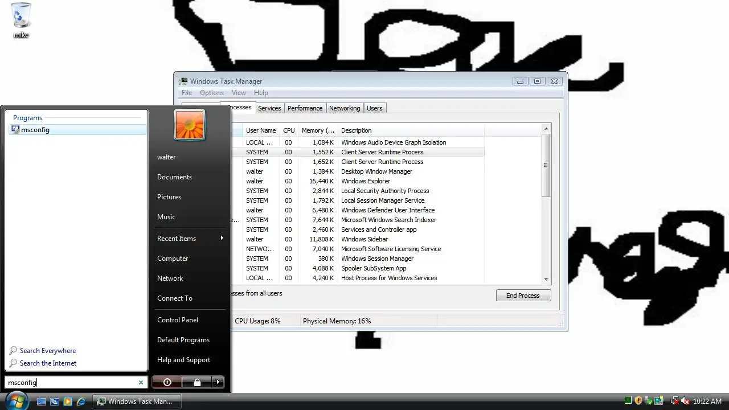Click the Switch Between Windows quick launch icon
Viewport: 729px width, 410px height.
55,401
